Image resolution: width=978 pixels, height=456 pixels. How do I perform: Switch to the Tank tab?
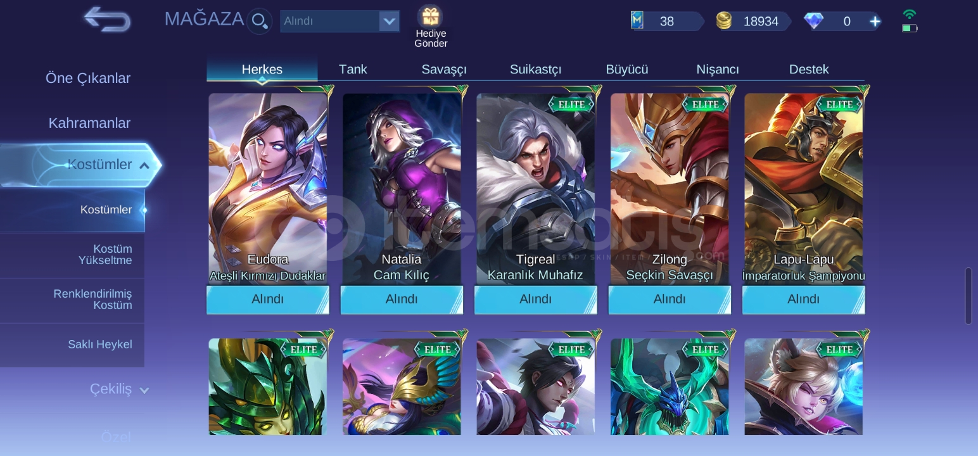tap(353, 69)
